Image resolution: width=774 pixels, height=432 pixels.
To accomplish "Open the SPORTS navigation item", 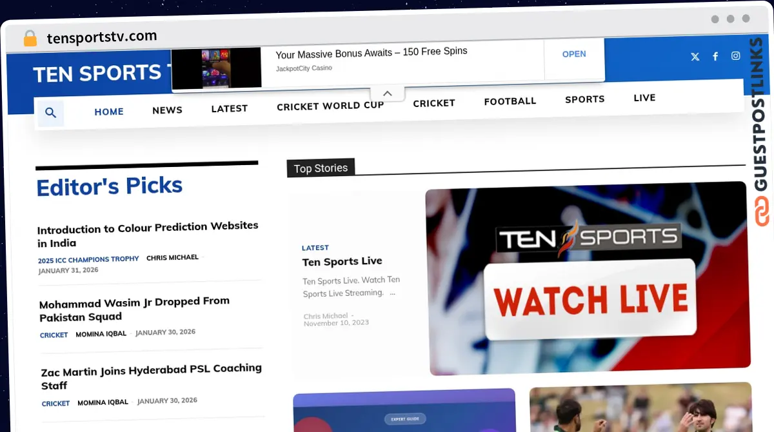I will [x=585, y=99].
